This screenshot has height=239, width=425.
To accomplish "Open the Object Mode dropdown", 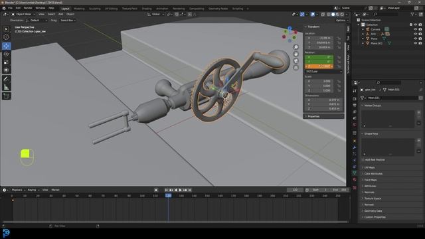I will click(23, 14).
